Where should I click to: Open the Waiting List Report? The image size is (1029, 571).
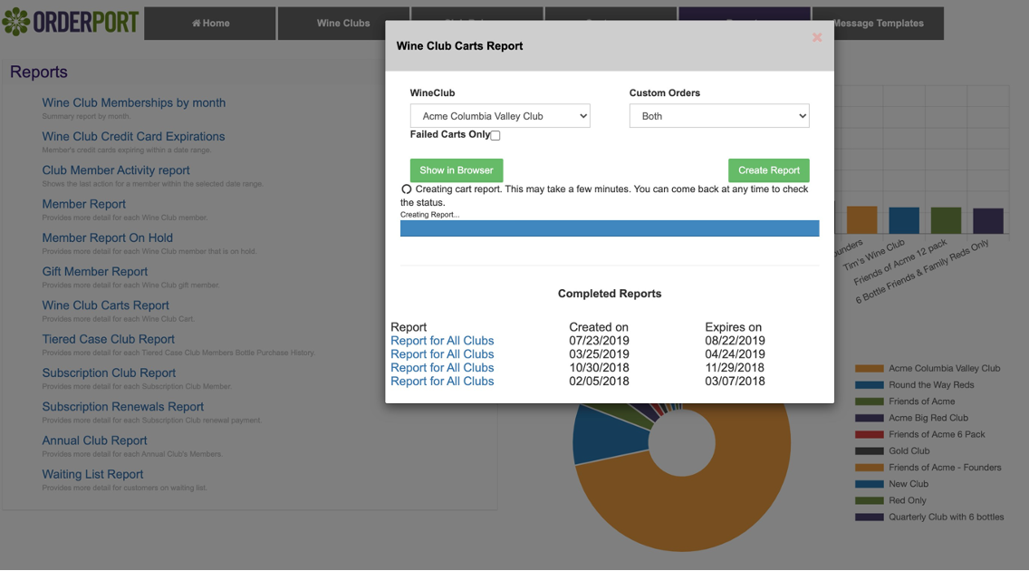click(x=92, y=475)
